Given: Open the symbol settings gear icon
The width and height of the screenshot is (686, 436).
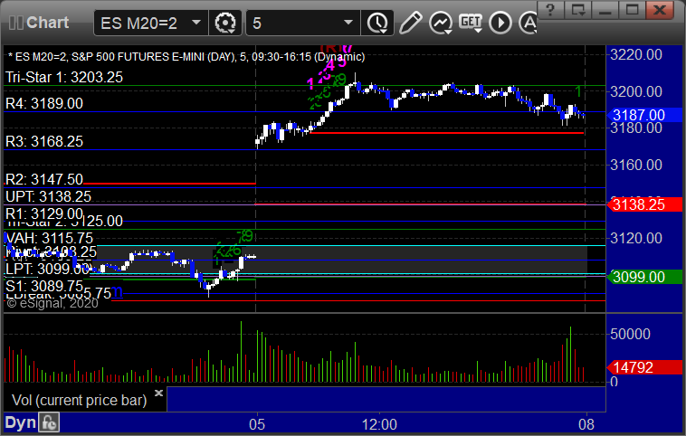Looking at the screenshot, I should pos(225,23).
